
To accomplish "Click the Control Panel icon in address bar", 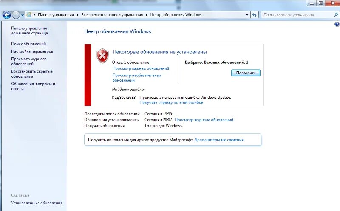I will point(28,15).
